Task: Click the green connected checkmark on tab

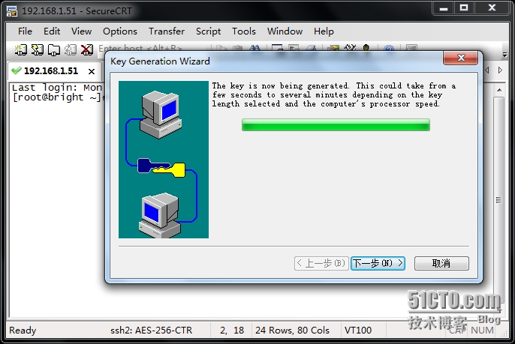Action: pos(16,70)
